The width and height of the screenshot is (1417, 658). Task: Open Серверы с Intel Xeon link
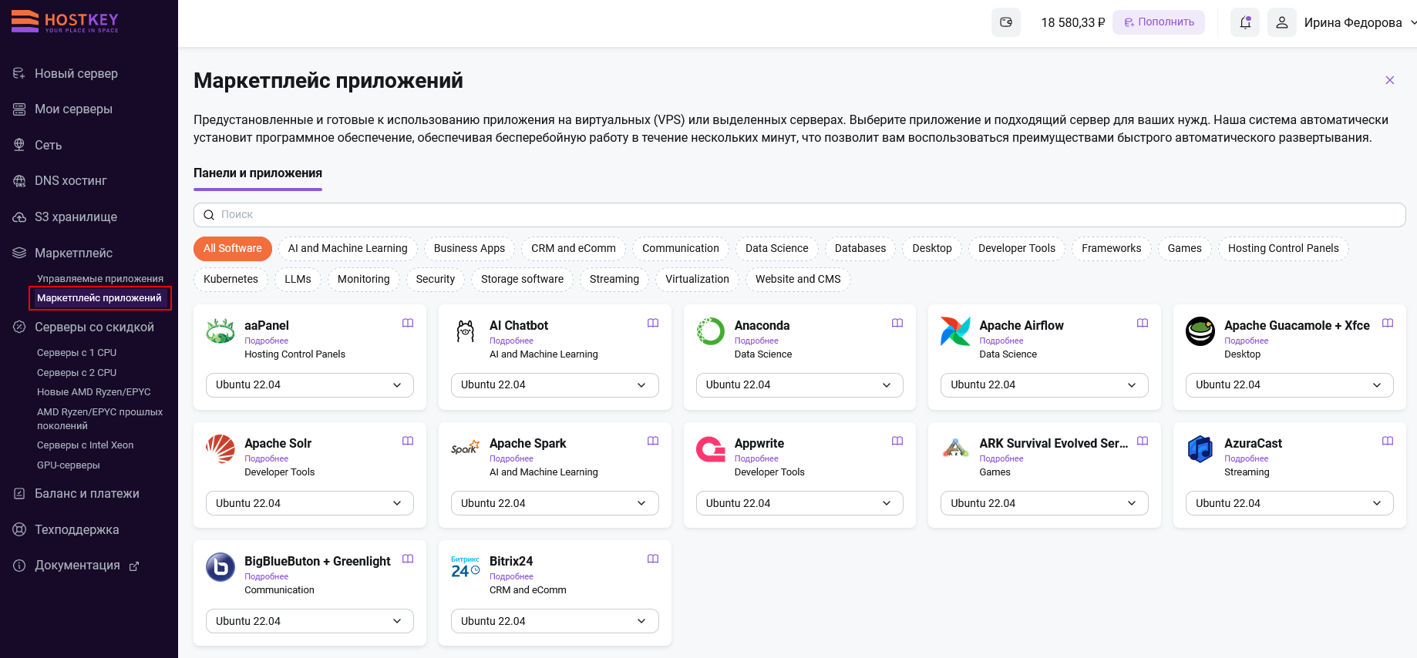tap(86, 445)
